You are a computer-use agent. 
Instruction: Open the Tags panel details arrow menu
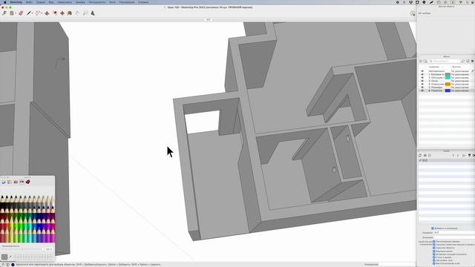pyautogui.click(x=473, y=61)
